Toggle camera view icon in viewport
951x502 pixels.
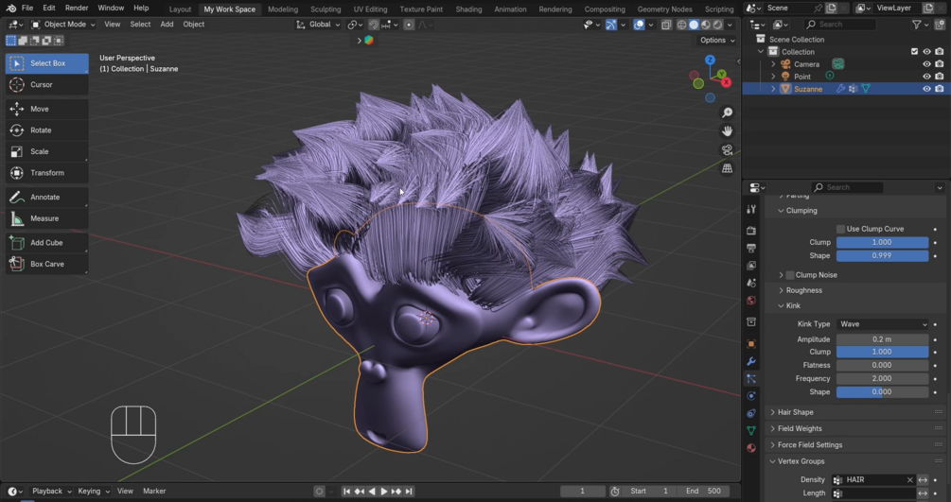tap(727, 149)
